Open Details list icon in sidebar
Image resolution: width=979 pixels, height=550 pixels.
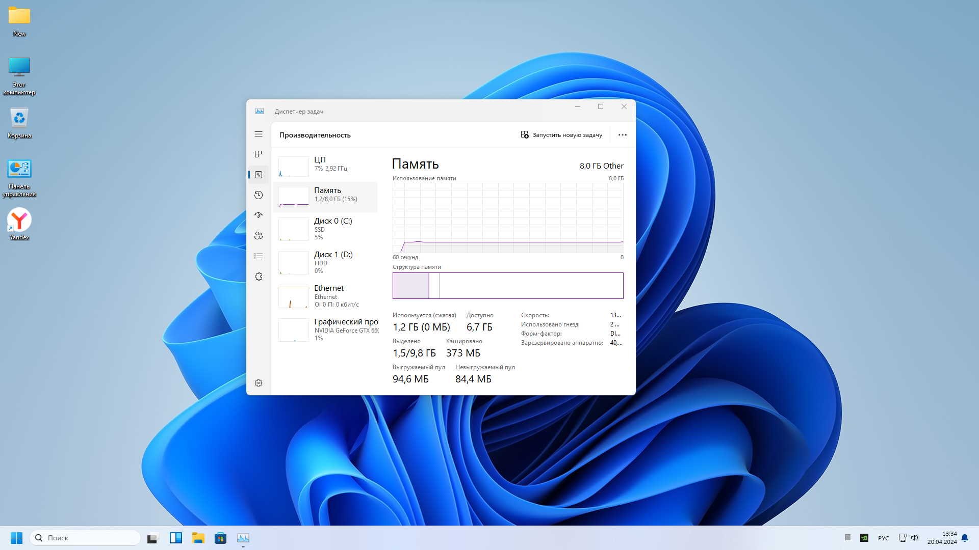pos(259,256)
